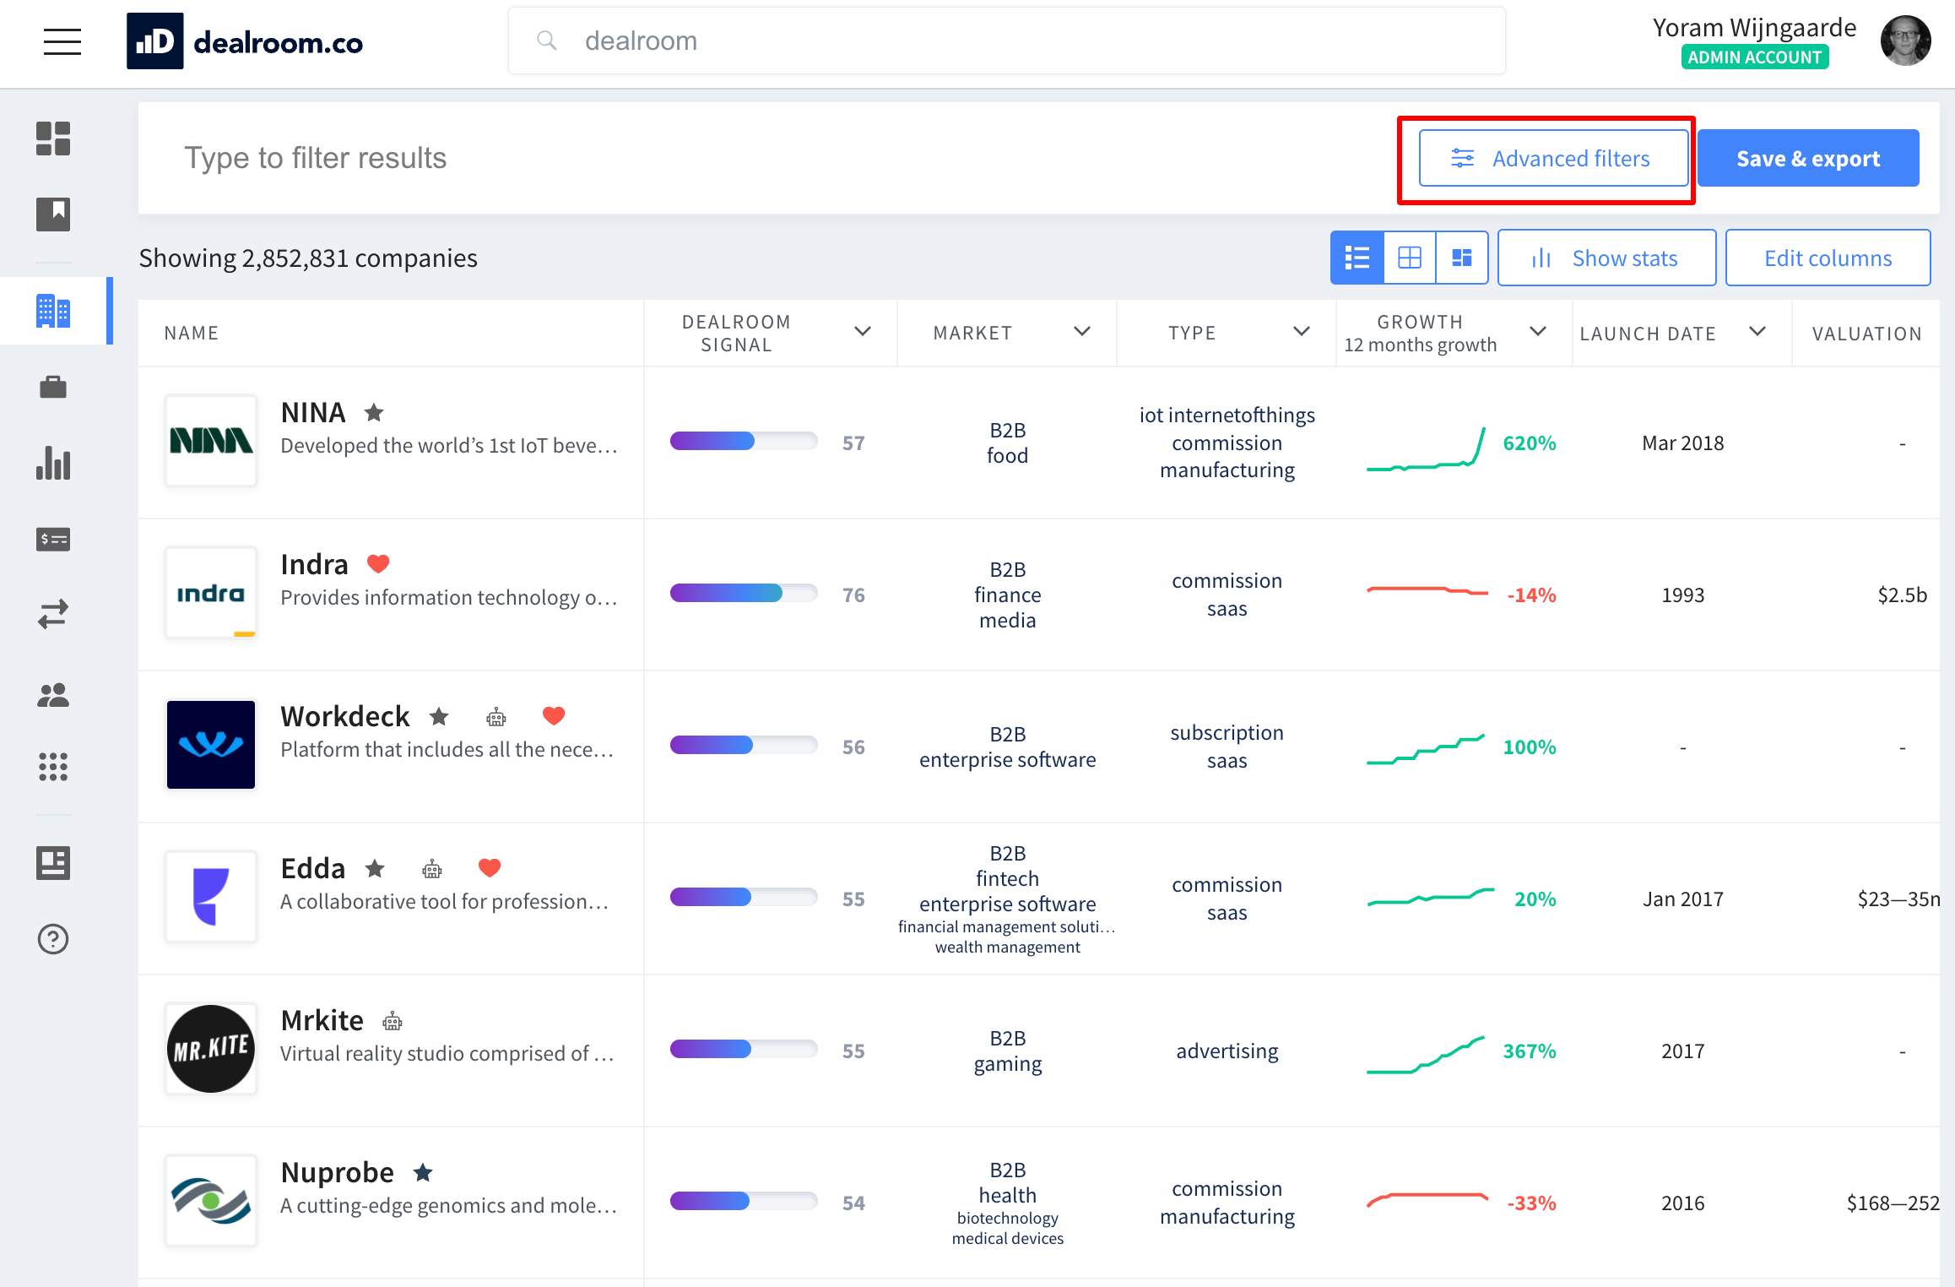
Task: Click the briefcase icon in sidebar
Action: pos(53,388)
